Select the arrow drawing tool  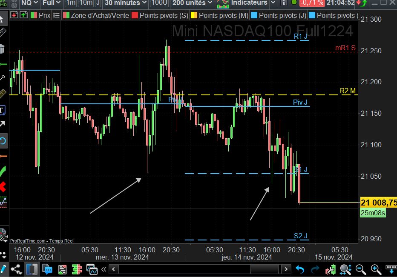2,124
